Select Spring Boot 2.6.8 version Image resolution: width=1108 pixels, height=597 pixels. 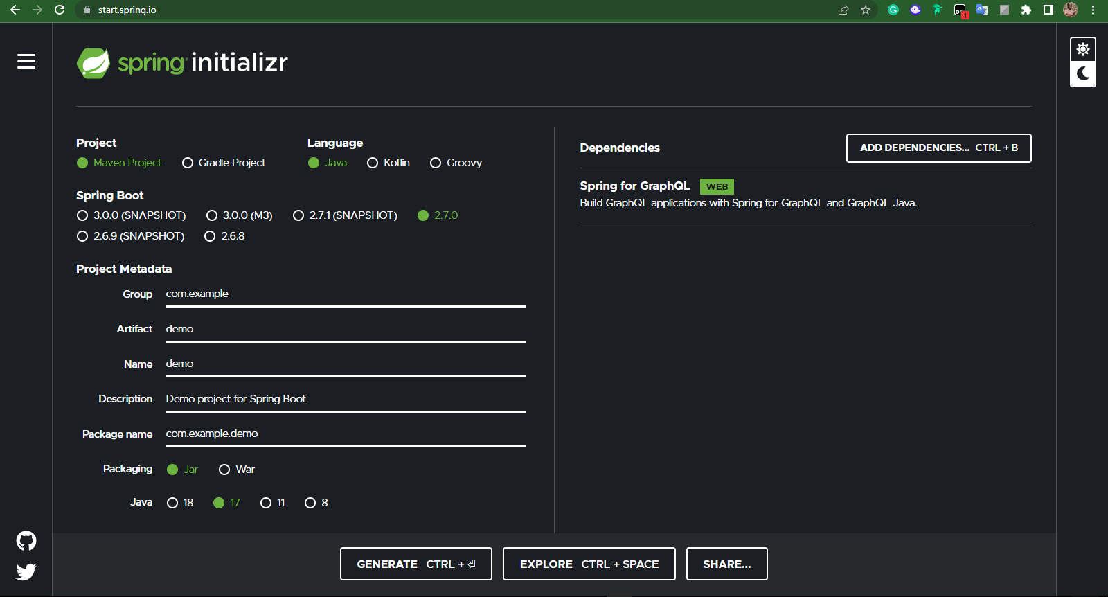(x=210, y=236)
